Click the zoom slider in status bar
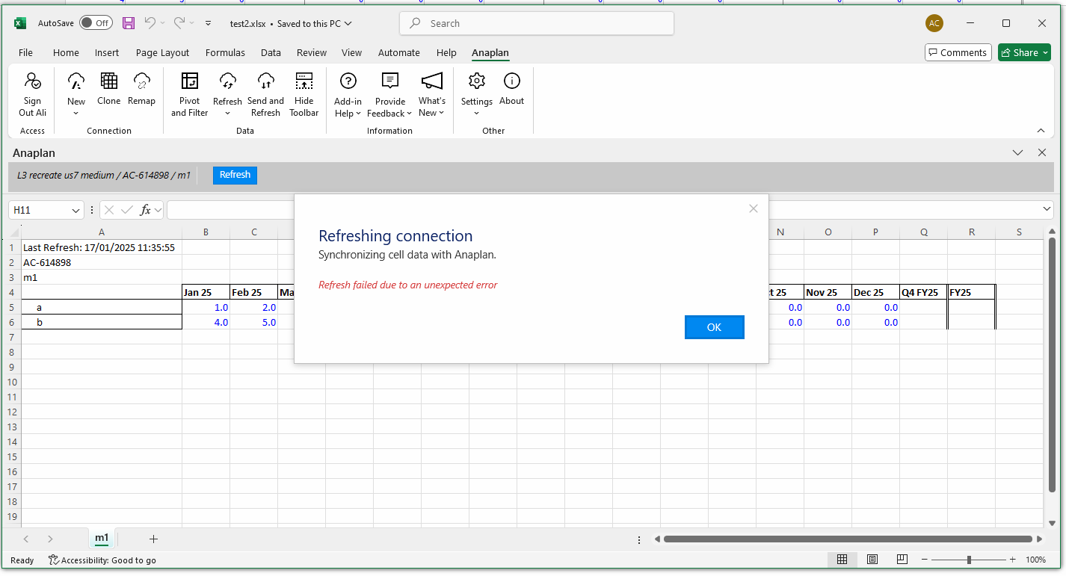 pyautogui.click(x=969, y=560)
